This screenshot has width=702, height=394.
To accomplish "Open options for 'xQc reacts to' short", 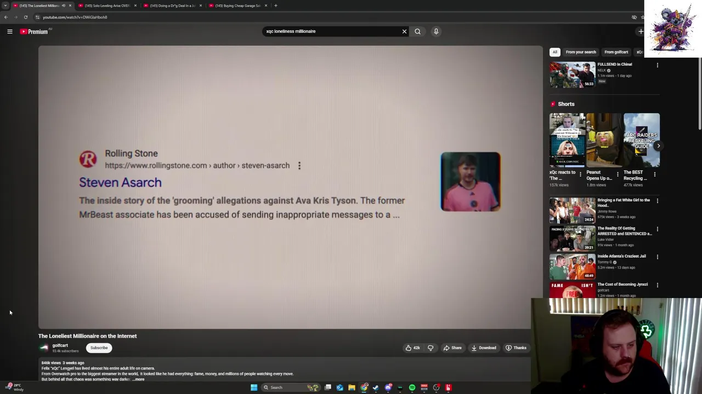I will click(x=580, y=175).
